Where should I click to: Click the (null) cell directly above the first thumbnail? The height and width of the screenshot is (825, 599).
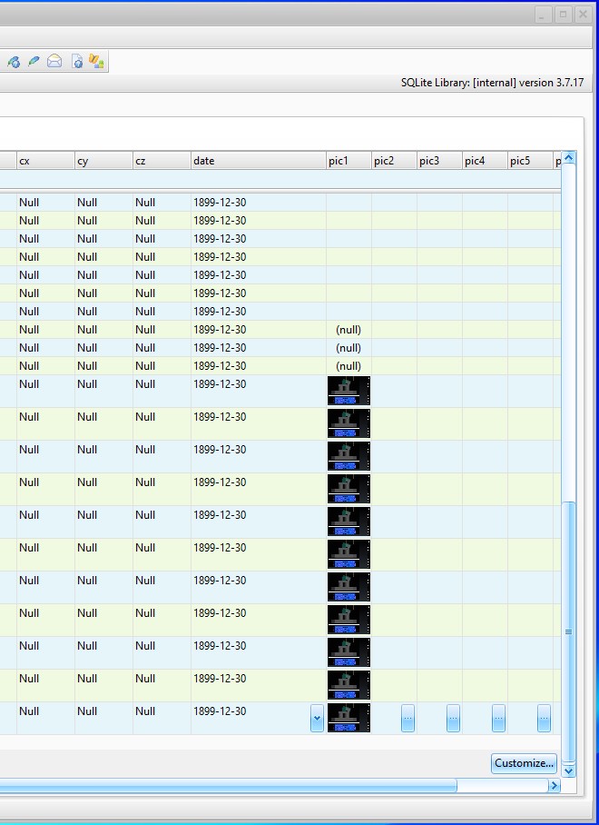(349, 365)
